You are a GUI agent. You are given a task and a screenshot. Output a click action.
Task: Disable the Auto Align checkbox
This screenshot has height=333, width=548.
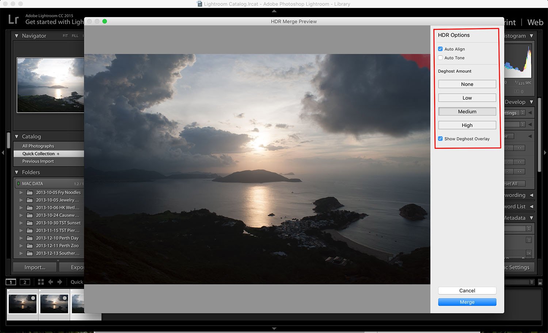[441, 49]
